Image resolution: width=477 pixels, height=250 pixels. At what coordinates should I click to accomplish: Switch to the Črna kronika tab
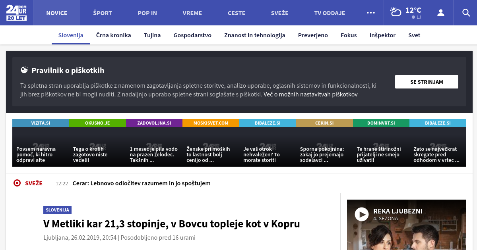tap(113, 35)
